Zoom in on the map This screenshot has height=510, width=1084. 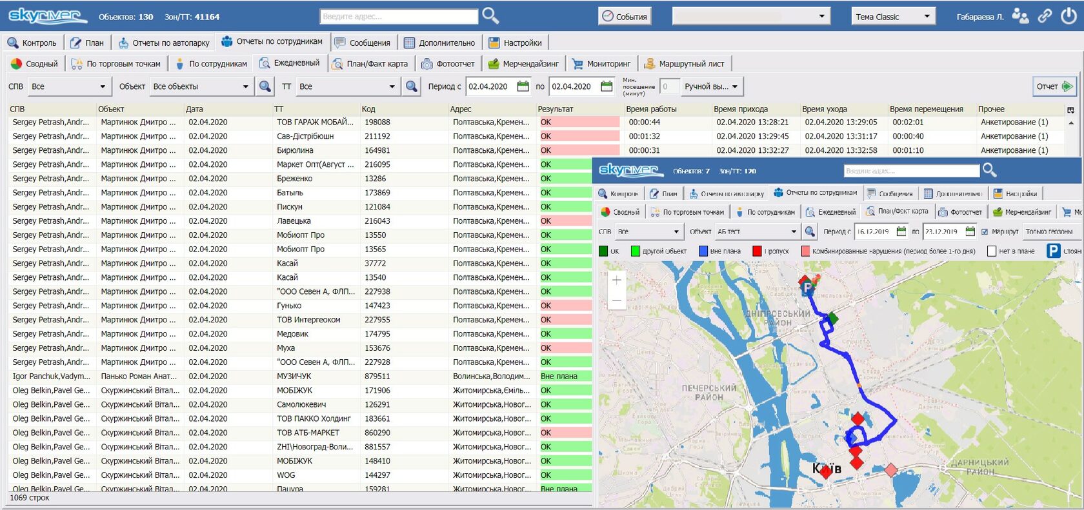[617, 280]
